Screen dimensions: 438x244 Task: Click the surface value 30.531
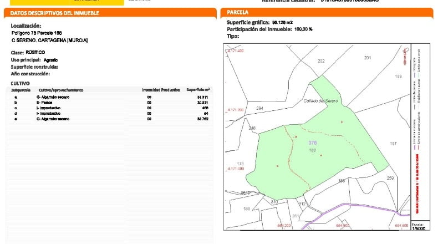(x=202, y=103)
